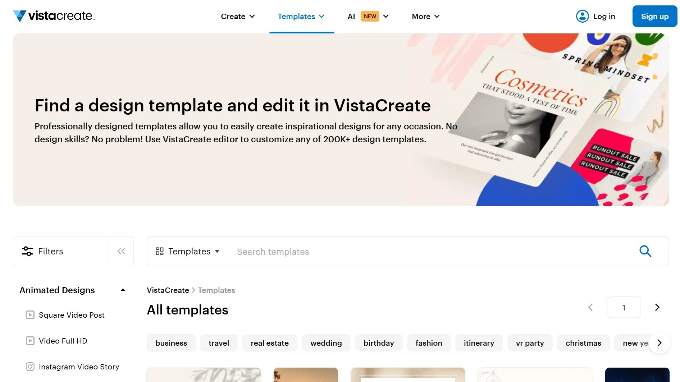
Task: Click the Instagram Video Story icon
Action: (30, 367)
